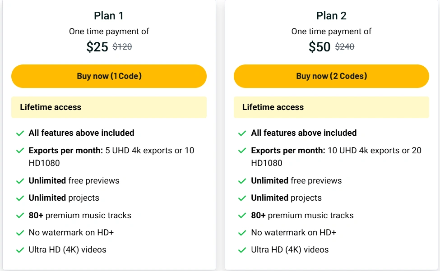Click the Plan 2 heading
Image resolution: width=440 pixels, height=271 pixels.
[x=331, y=16]
